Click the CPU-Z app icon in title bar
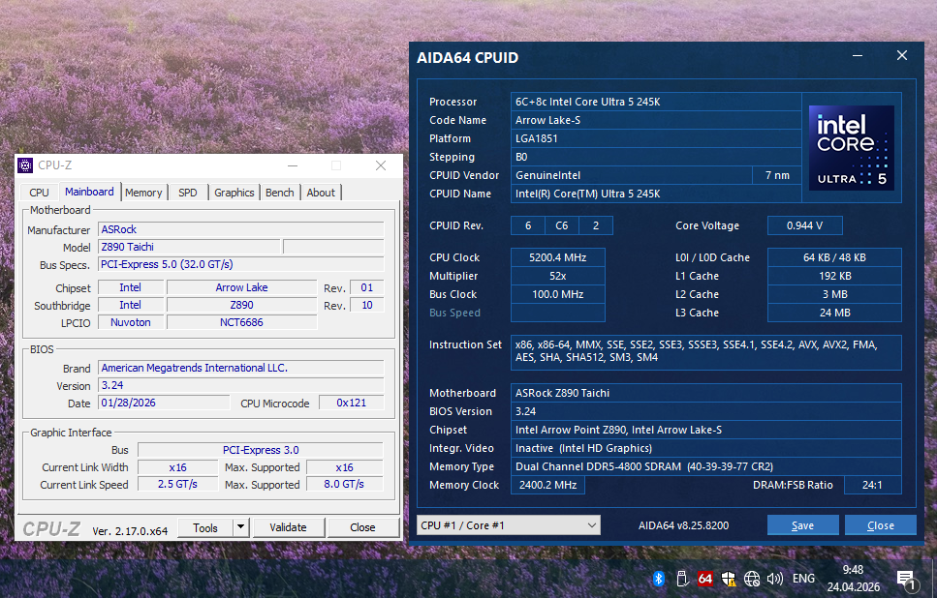 pyautogui.click(x=25, y=165)
